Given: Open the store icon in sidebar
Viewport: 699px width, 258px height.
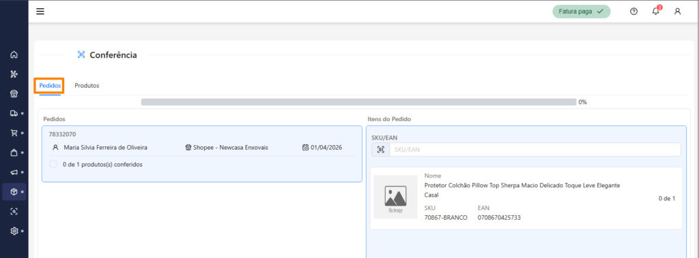Looking at the screenshot, I should [x=14, y=94].
